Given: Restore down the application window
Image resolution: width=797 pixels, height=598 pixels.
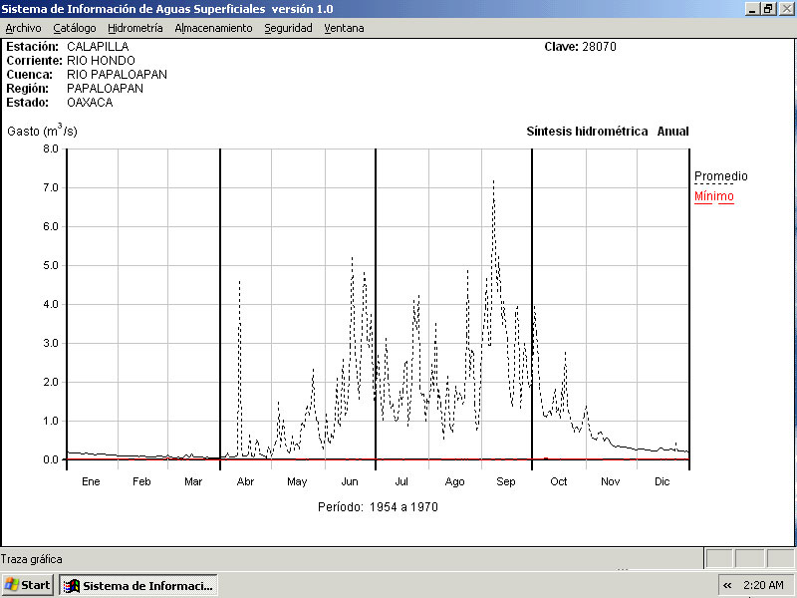Looking at the screenshot, I should 768,8.
